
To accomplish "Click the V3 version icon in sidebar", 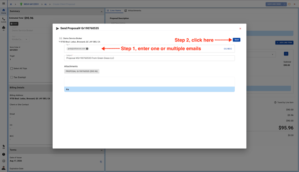I will pyautogui.click(x=4, y=147).
